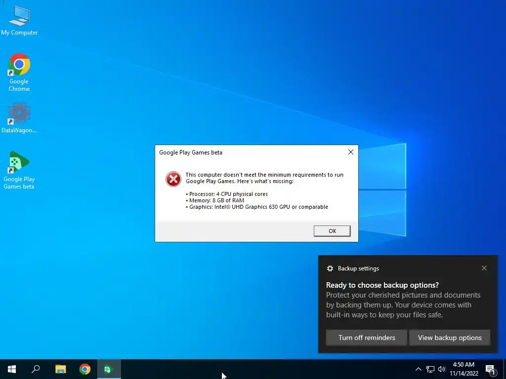This screenshot has height=379, width=506.
Task: Close the Google Play Games beta error dialog
Action: click(351, 152)
